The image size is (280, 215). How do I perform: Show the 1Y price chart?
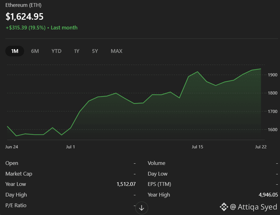[77, 51]
